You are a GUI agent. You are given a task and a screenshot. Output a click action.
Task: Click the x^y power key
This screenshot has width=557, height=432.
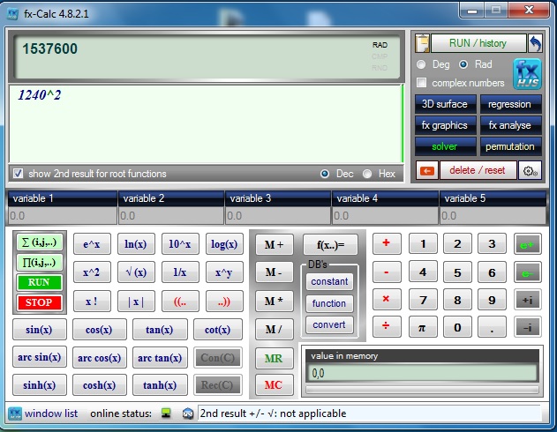click(224, 272)
